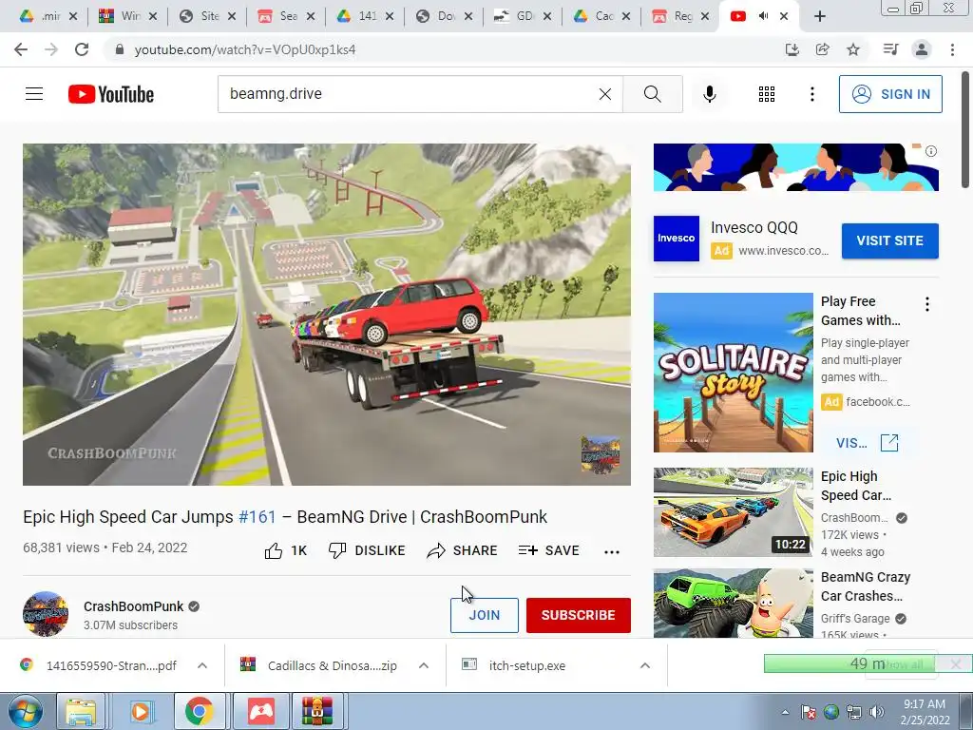Open the Cadillacs & Dinosa zip download
This screenshot has width=973, height=730.
[332, 665]
